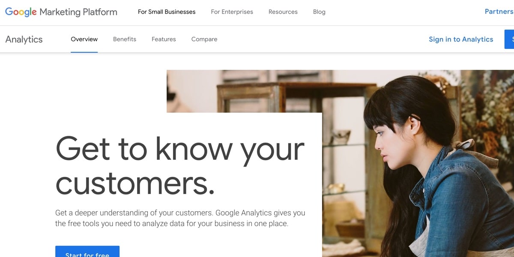Image resolution: width=514 pixels, height=257 pixels.
Task: Click the Analytics product title
Action: coord(24,39)
